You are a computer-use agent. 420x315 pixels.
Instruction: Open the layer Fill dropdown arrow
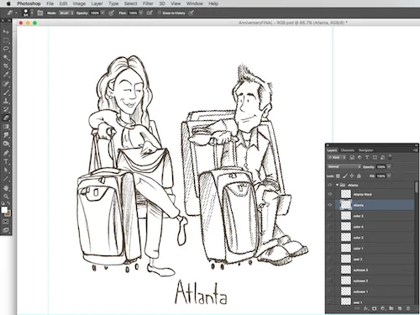389,176
